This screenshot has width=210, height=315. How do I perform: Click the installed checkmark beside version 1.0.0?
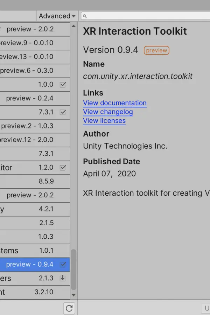[63, 85]
